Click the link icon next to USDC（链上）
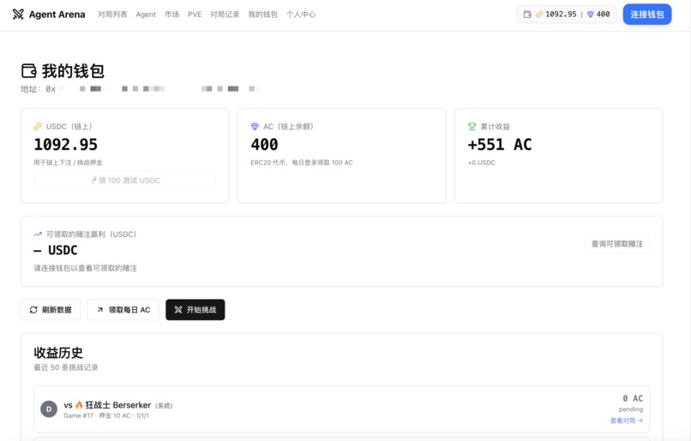 pos(38,127)
